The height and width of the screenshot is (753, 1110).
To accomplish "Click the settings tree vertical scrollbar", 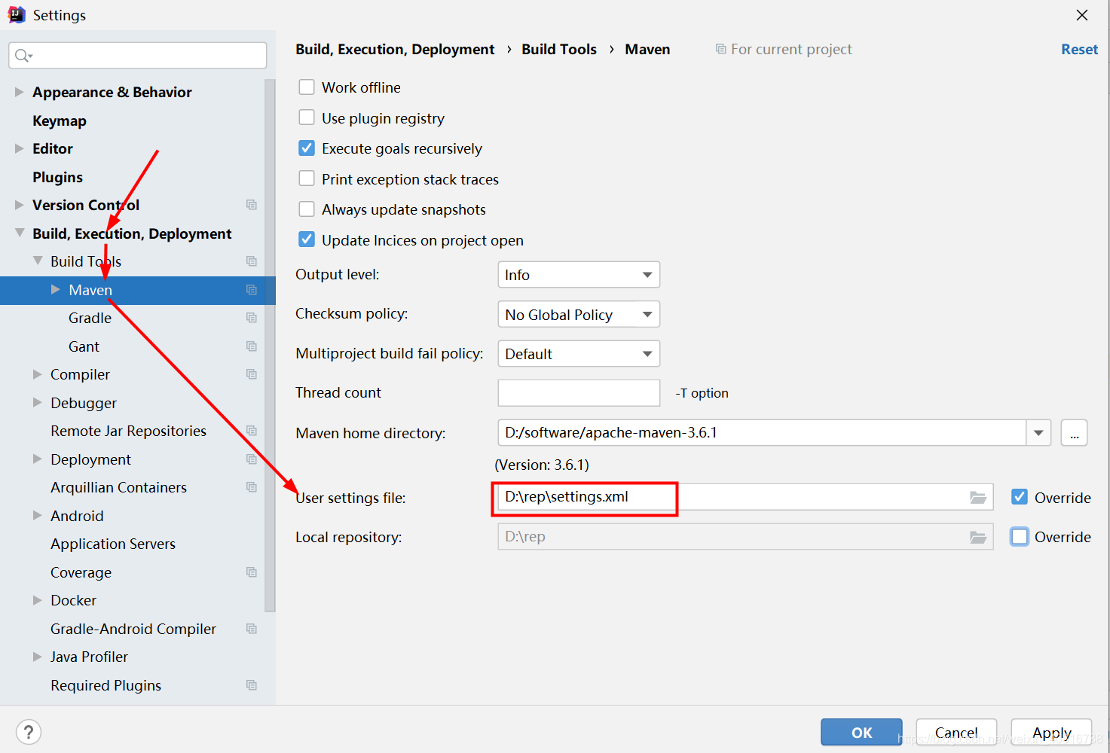I will click(270, 346).
